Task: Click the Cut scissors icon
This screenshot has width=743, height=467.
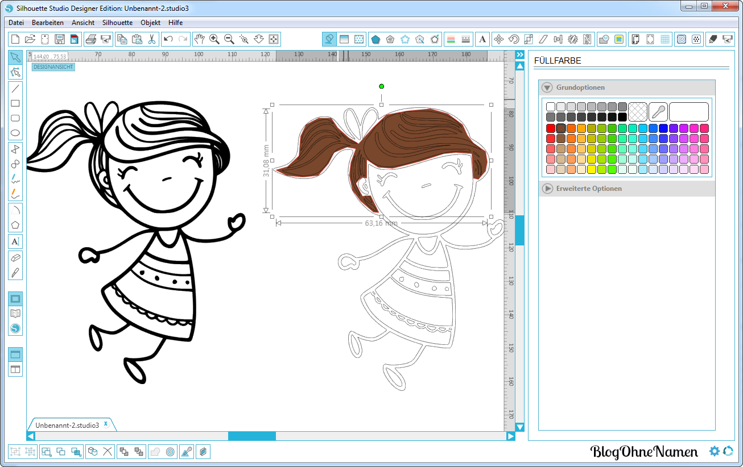Action: (152, 39)
